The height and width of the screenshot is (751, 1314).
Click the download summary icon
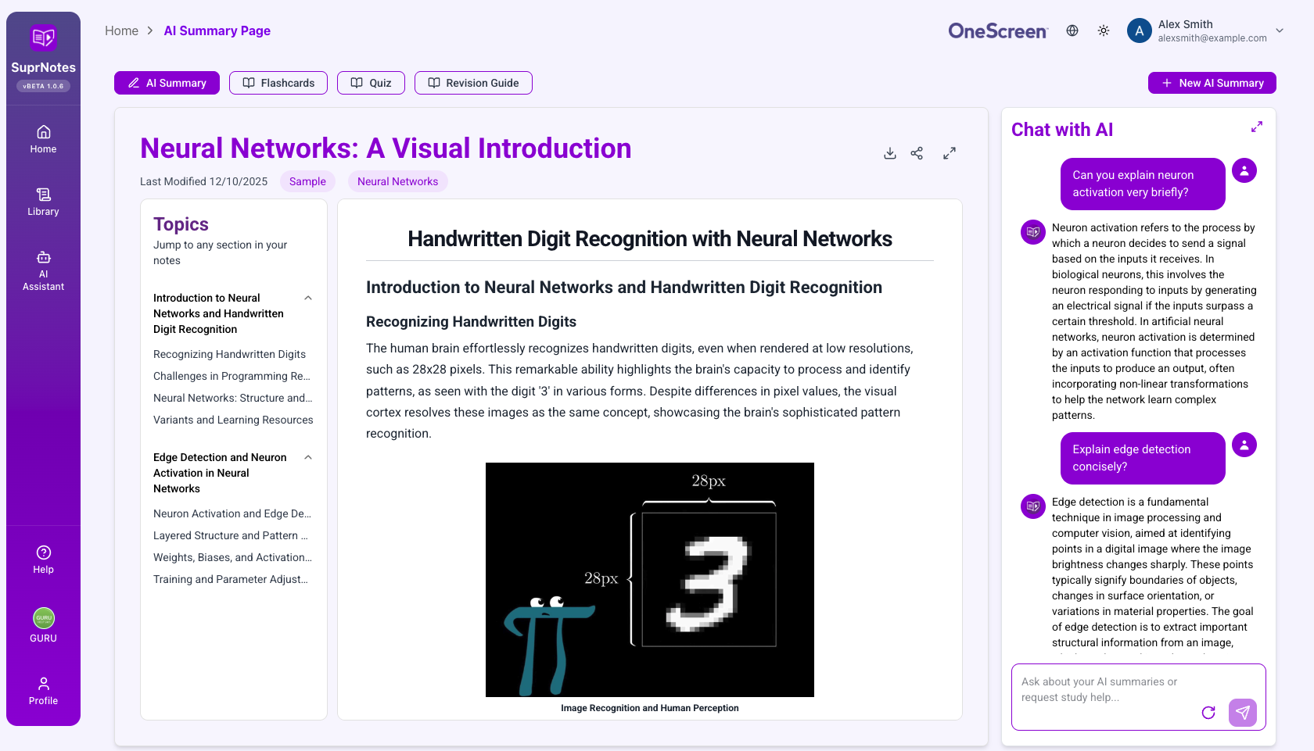(x=889, y=153)
